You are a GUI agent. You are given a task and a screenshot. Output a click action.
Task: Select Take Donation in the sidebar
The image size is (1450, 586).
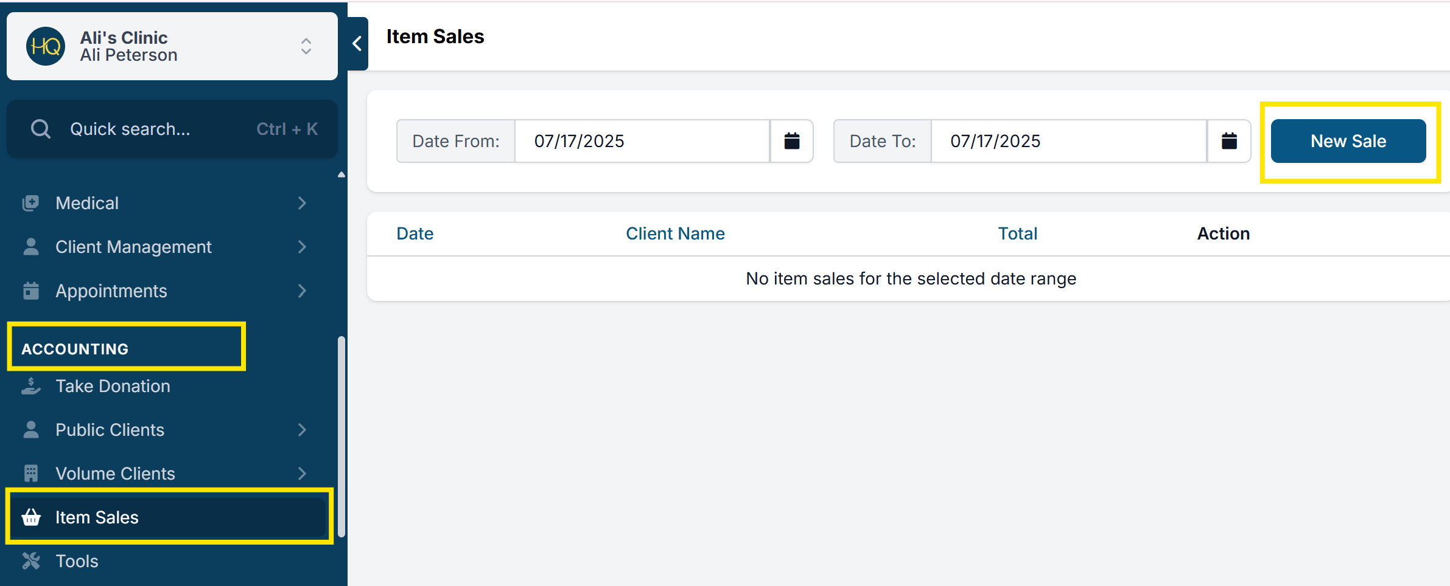click(x=113, y=386)
